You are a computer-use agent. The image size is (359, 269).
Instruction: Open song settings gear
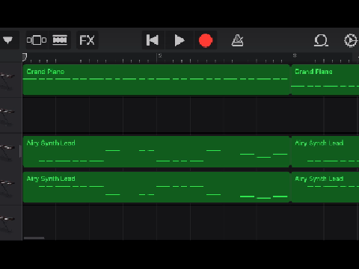[351, 40]
